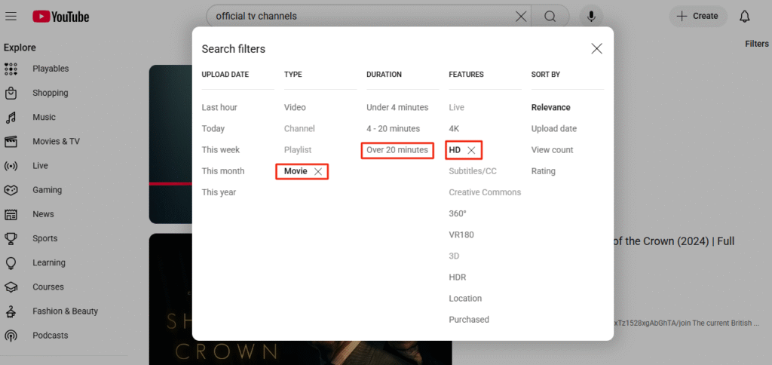
Task: Filter uploads to This week
Action: (x=220, y=150)
